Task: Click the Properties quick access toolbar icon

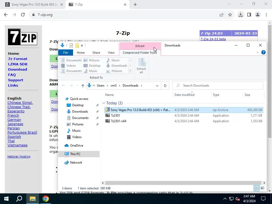Action: click(x=71, y=45)
